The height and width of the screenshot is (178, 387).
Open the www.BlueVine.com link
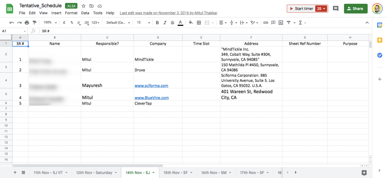click(x=152, y=98)
